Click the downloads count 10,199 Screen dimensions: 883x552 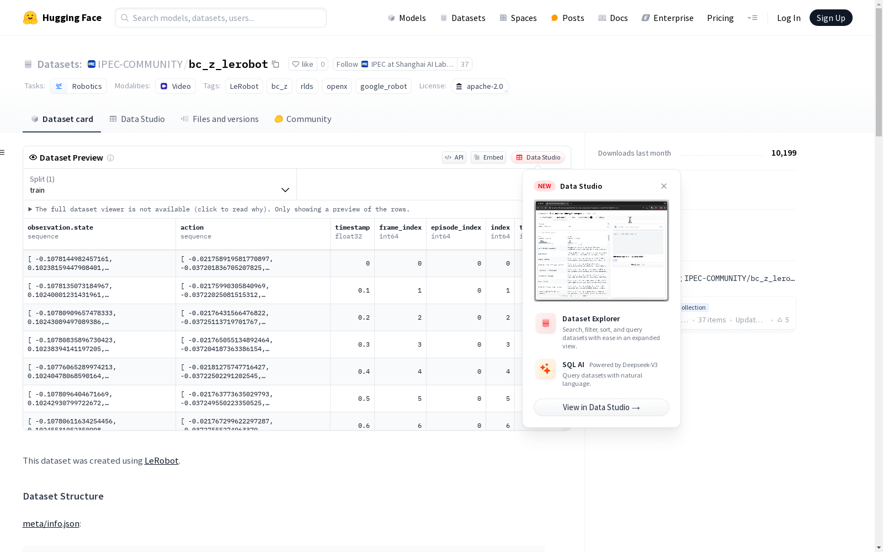[x=784, y=153]
